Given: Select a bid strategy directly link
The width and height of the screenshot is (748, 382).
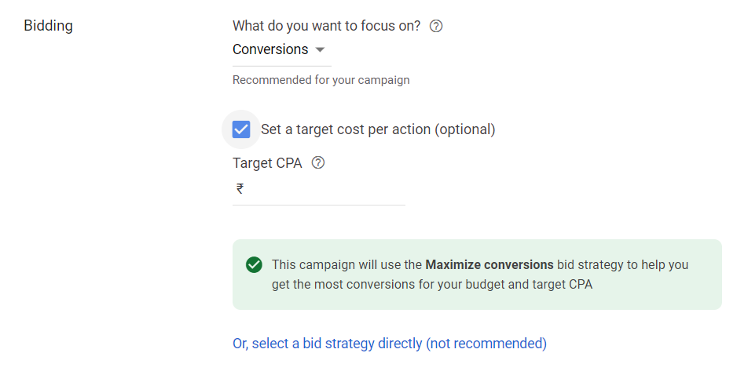Looking at the screenshot, I should (x=327, y=344).
